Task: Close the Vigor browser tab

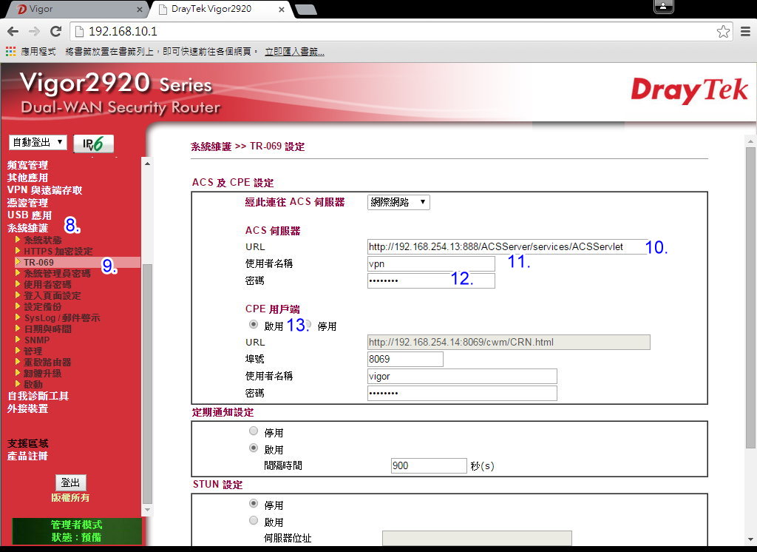Action: 140,9
